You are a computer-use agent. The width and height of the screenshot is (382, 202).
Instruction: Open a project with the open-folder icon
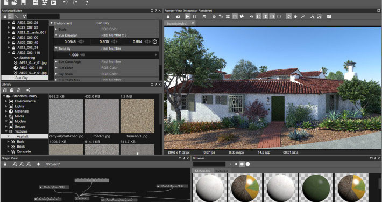click(x=15, y=3)
